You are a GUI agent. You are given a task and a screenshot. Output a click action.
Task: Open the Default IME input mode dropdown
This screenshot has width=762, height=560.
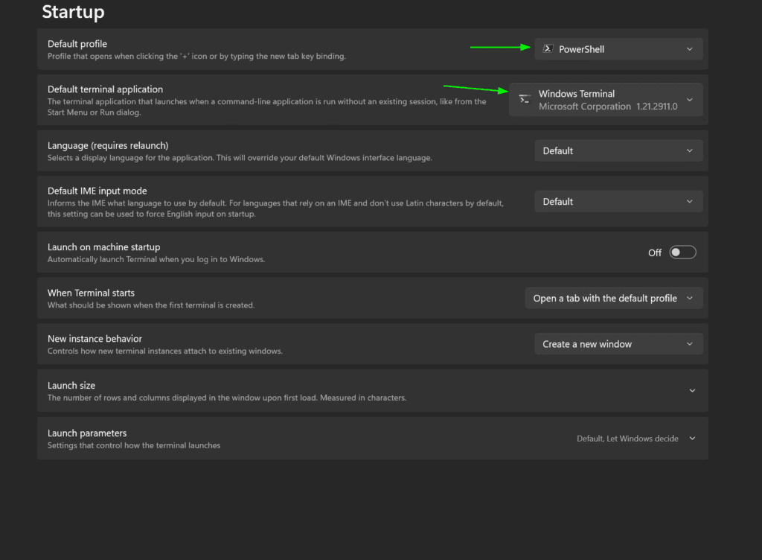coord(618,201)
